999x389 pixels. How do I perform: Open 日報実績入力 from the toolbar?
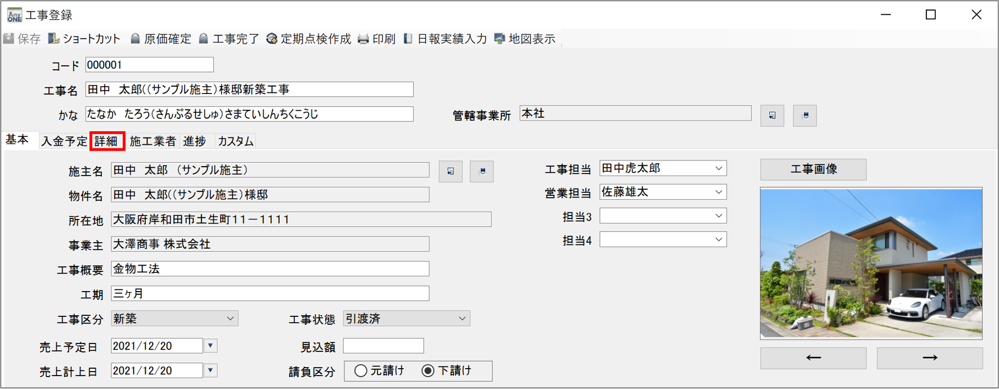coord(408,39)
